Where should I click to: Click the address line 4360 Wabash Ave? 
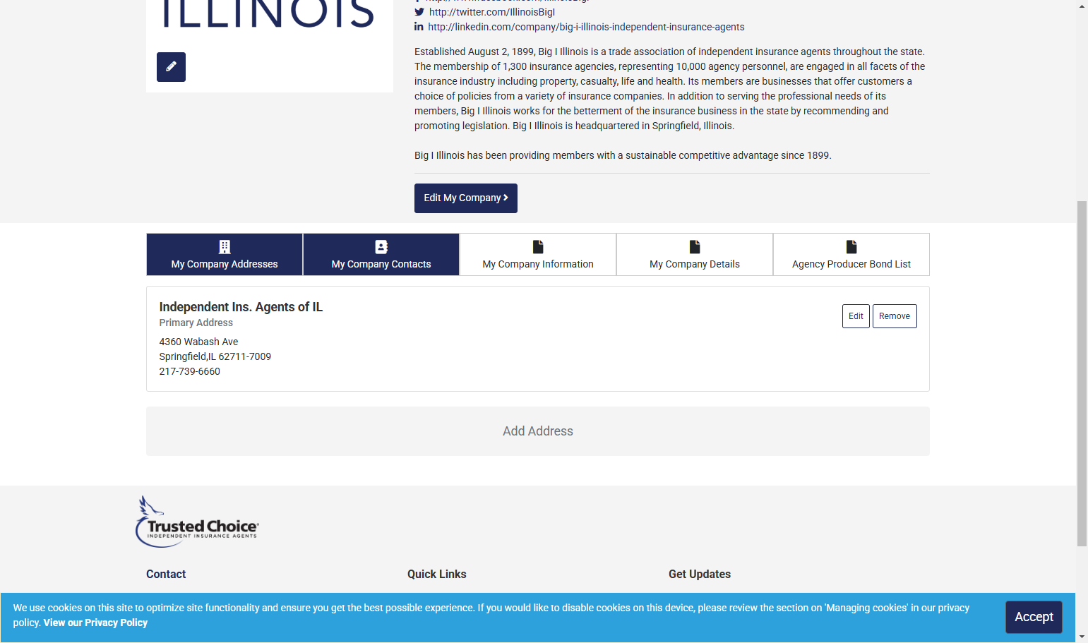[x=198, y=342]
